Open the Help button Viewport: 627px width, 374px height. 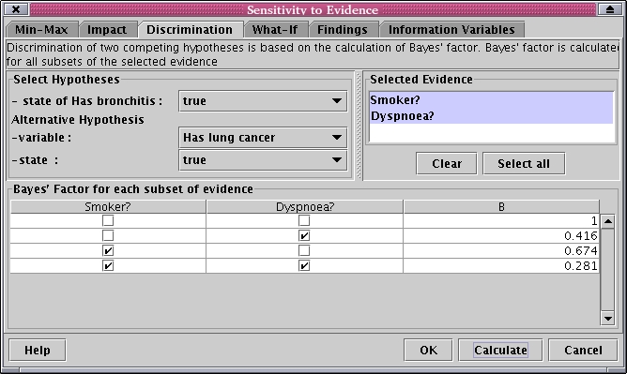tap(38, 350)
